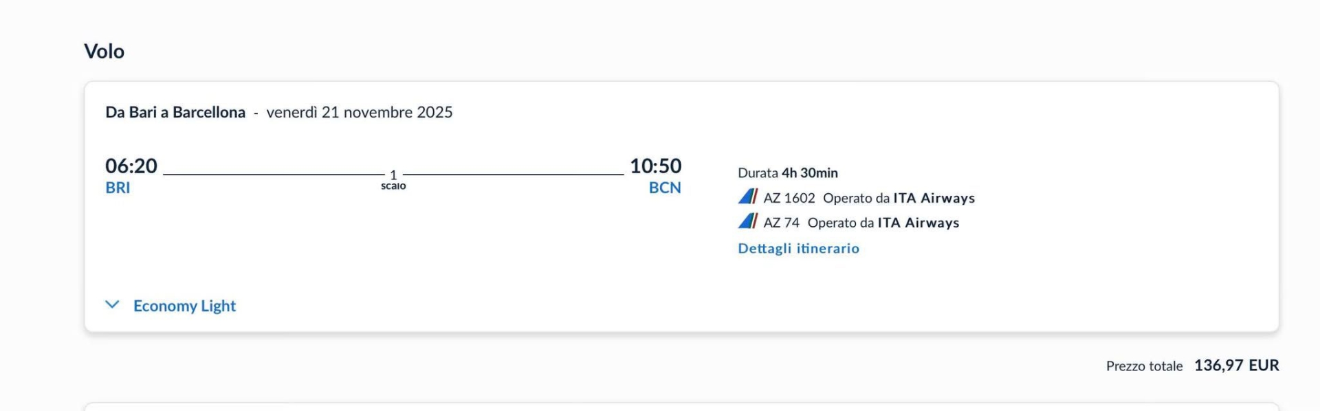
Task: Click the Prezzo totale label
Action: tap(1144, 366)
